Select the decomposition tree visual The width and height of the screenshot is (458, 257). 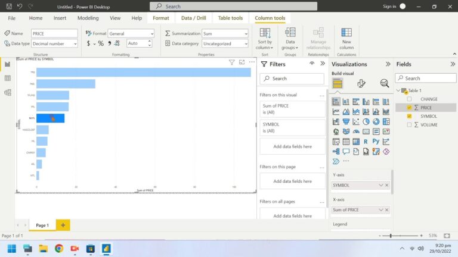(x=336, y=152)
